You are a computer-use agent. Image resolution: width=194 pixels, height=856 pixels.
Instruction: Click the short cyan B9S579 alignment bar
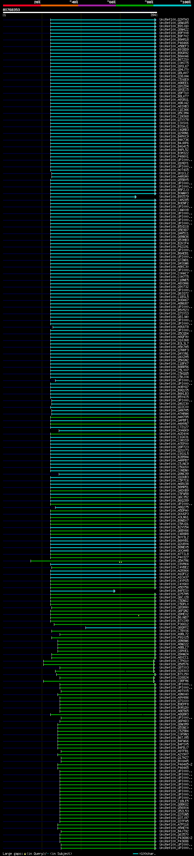[x=93, y=197]
